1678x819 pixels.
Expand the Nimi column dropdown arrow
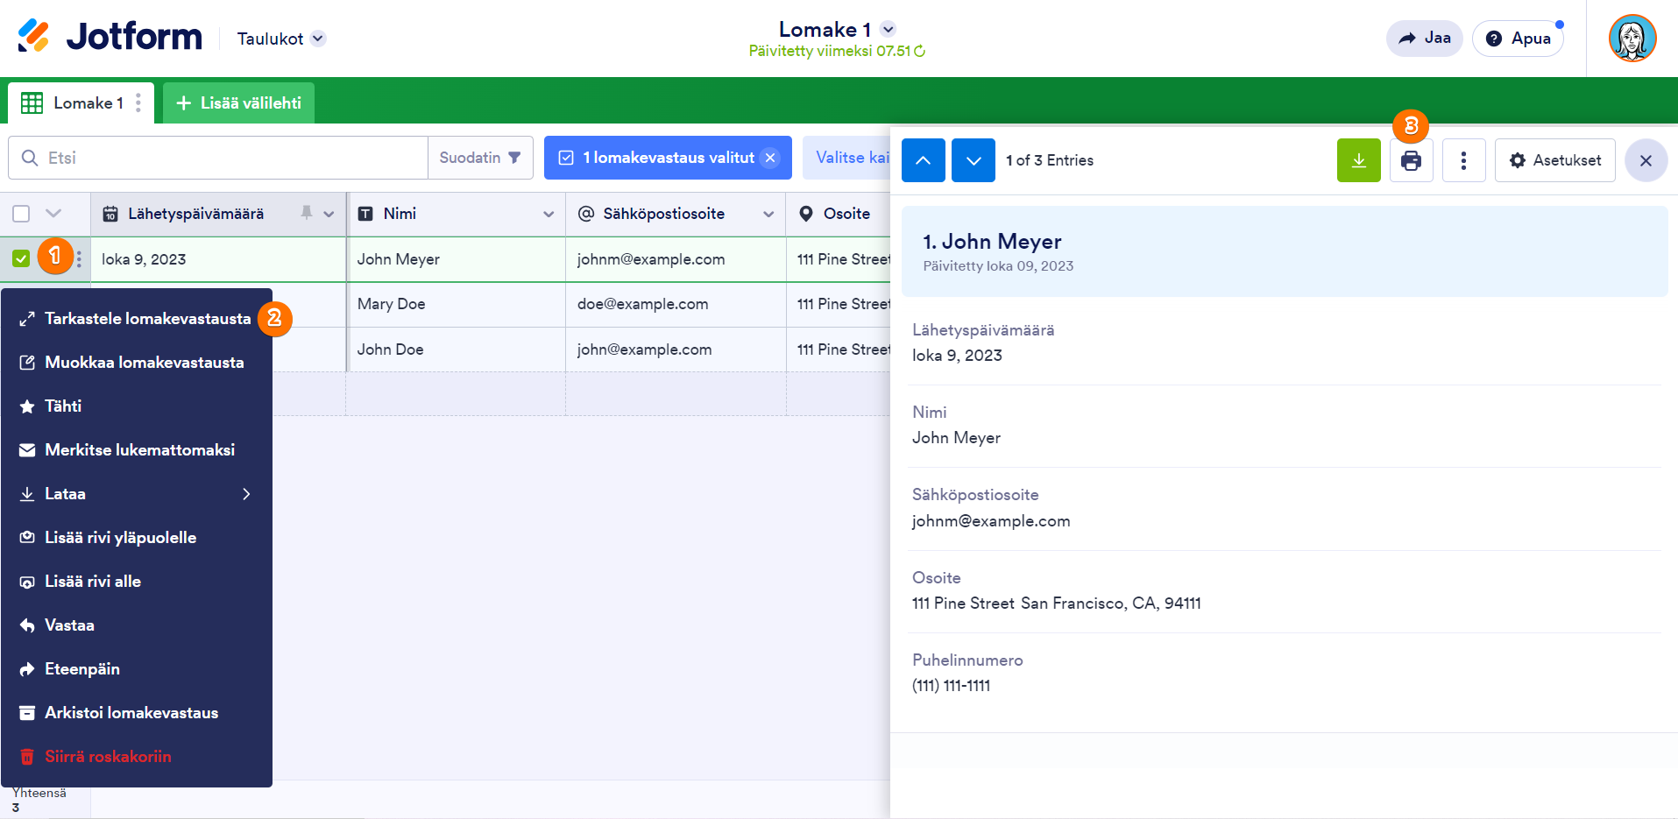[549, 215]
